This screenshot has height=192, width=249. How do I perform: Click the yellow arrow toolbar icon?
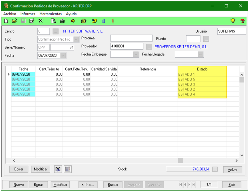(73, 21)
